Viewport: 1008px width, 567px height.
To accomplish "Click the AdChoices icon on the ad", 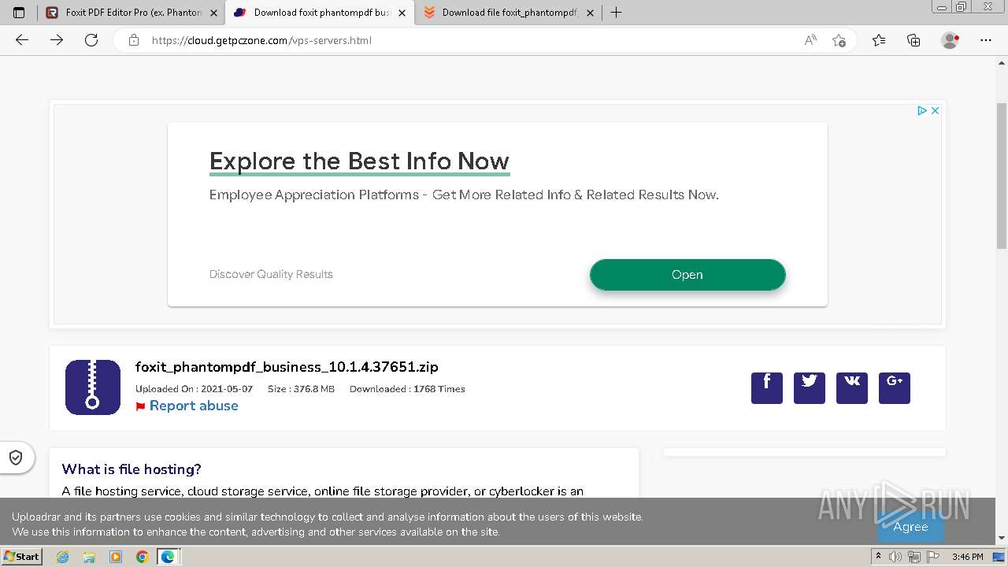I will (922, 111).
